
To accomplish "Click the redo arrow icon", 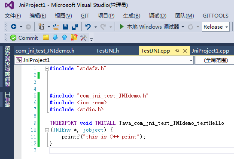I will (x=103, y=27).
